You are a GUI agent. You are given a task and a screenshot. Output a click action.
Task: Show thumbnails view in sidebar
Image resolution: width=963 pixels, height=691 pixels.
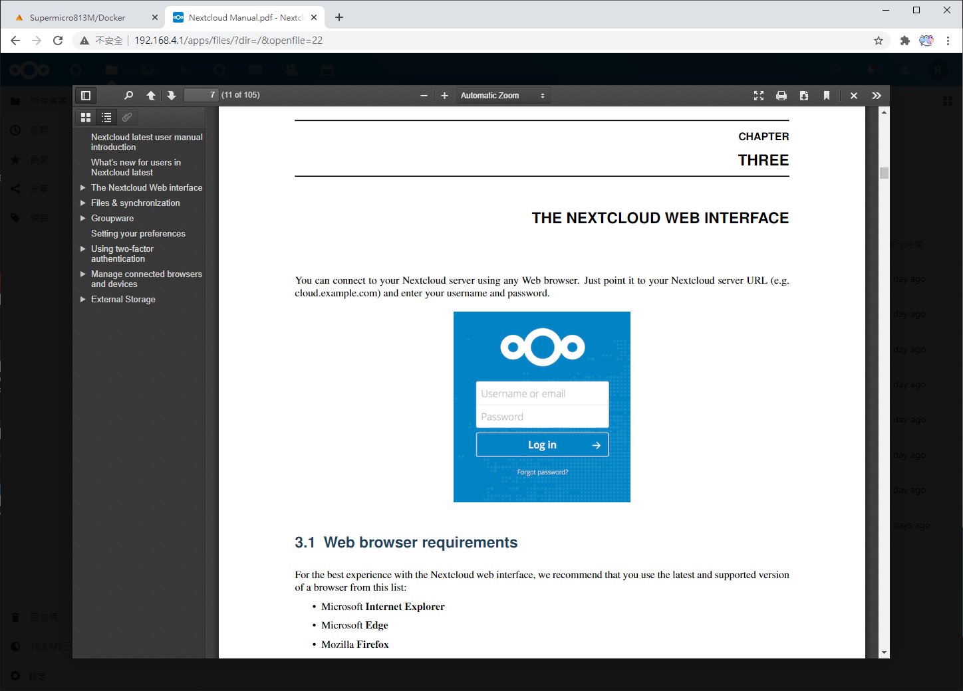pyautogui.click(x=86, y=118)
